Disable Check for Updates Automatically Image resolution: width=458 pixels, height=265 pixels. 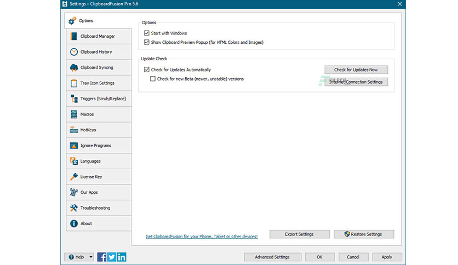click(x=147, y=70)
